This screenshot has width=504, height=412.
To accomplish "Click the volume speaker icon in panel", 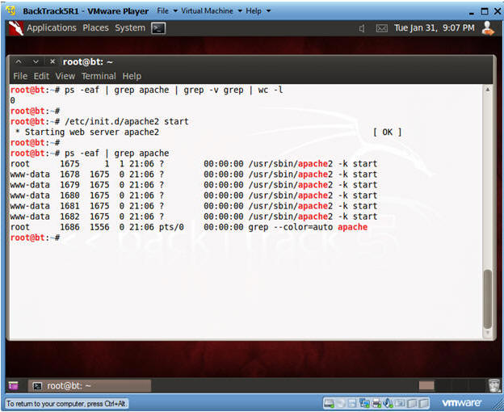I will (x=362, y=28).
